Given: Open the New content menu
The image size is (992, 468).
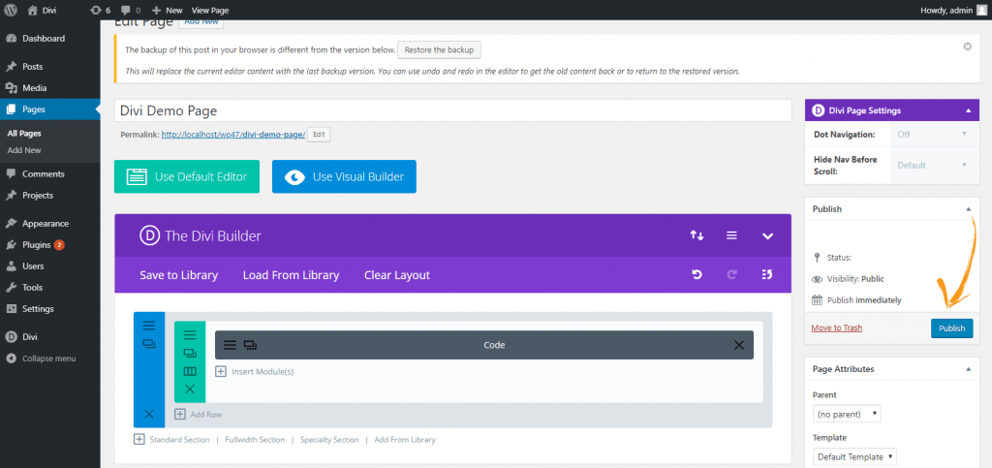Looking at the screenshot, I should (167, 10).
